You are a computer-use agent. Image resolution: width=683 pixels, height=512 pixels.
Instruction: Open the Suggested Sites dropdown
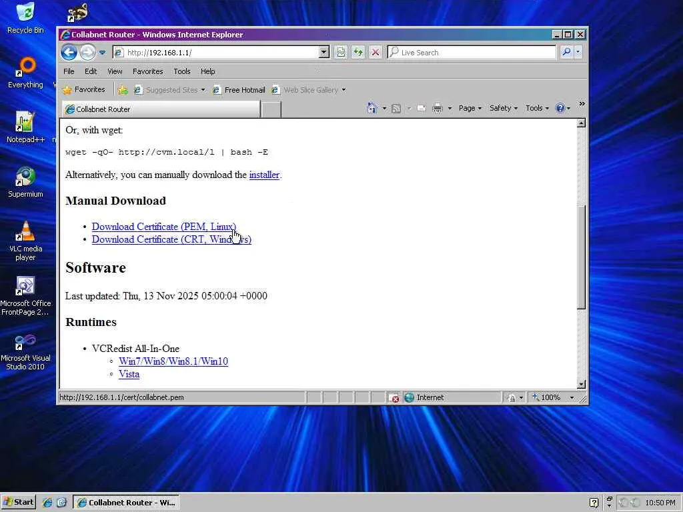point(169,90)
